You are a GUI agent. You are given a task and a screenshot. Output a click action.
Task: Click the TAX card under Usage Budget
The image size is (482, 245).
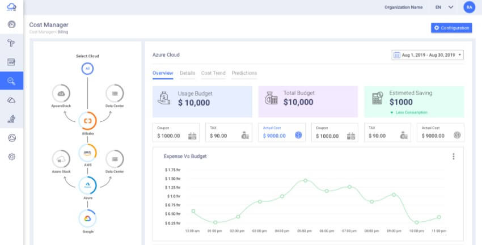pos(229,133)
